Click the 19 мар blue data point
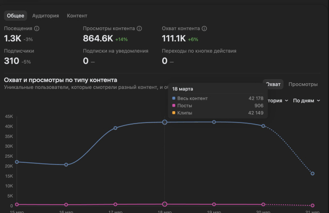This screenshot has height=213, width=329. coord(214,122)
